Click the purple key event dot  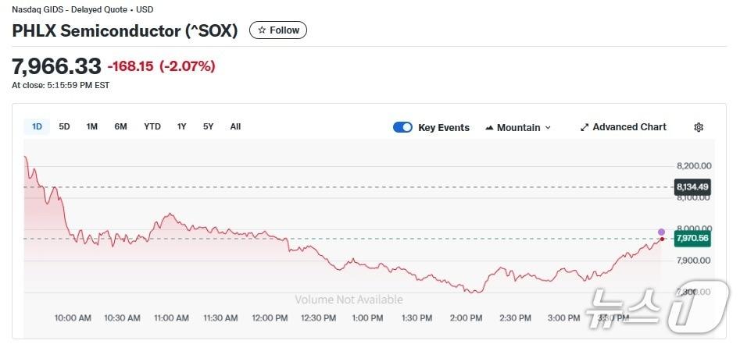point(662,232)
